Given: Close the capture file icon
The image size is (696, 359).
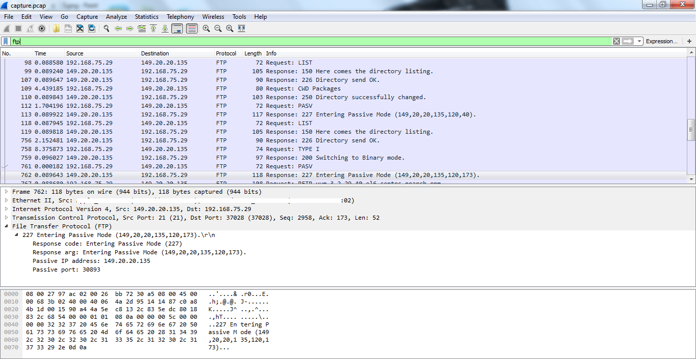Looking at the screenshot, I should click(x=80, y=29).
